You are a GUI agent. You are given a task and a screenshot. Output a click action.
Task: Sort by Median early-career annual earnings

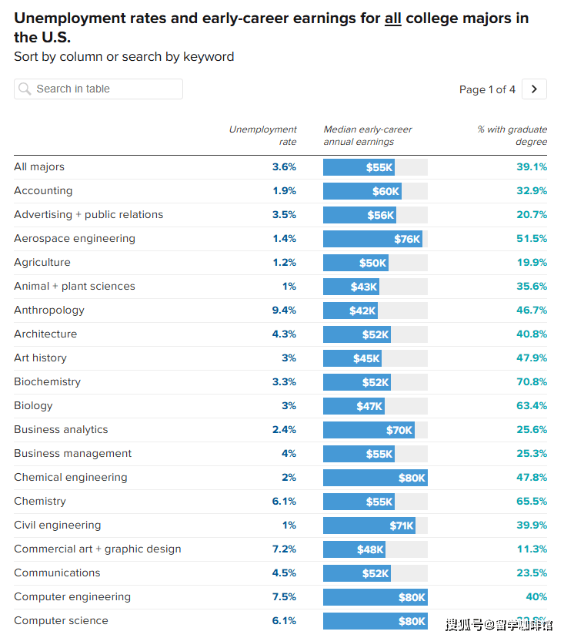[368, 136]
